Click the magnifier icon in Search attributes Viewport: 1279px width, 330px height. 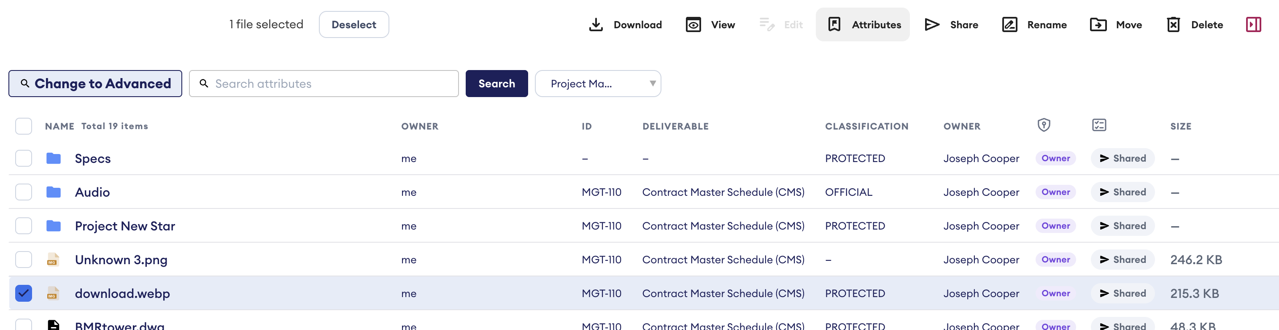pyautogui.click(x=204, y=84)
